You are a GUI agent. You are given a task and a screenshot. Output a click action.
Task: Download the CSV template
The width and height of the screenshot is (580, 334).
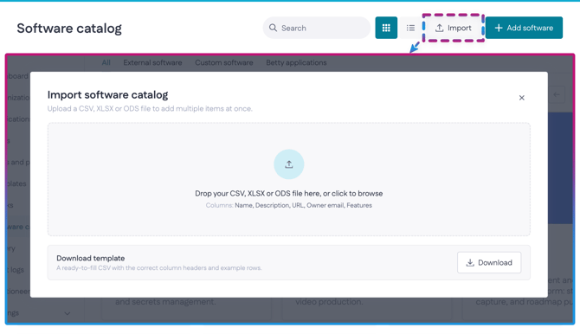489,262
